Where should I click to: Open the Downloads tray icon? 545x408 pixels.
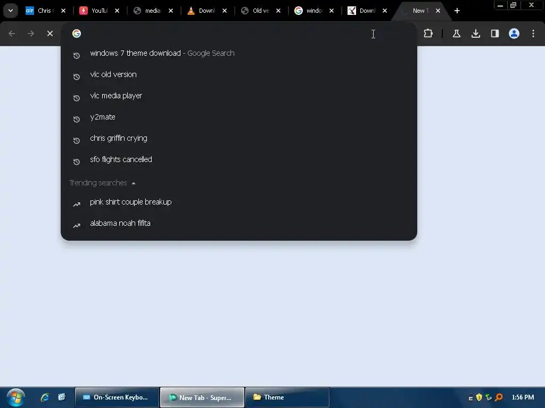476,33
